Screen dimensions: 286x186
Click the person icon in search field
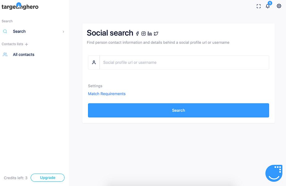(94, 62)
